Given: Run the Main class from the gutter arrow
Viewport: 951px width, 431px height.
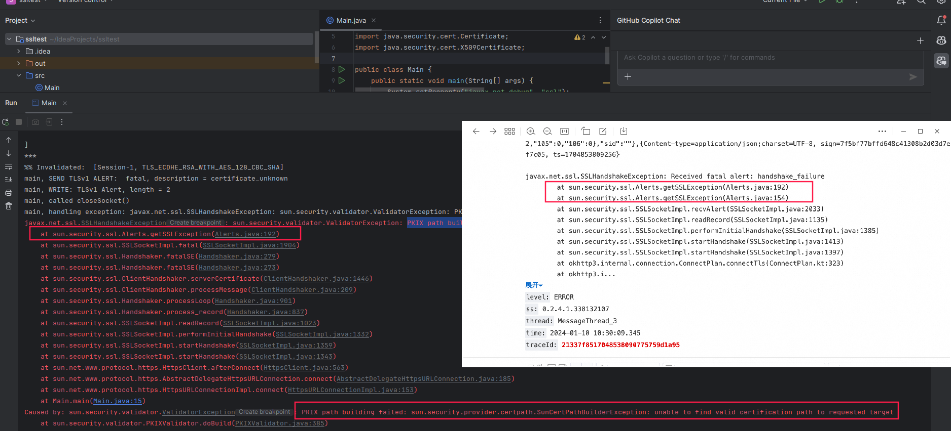Looking at the screenshot, I should [342, 69].
